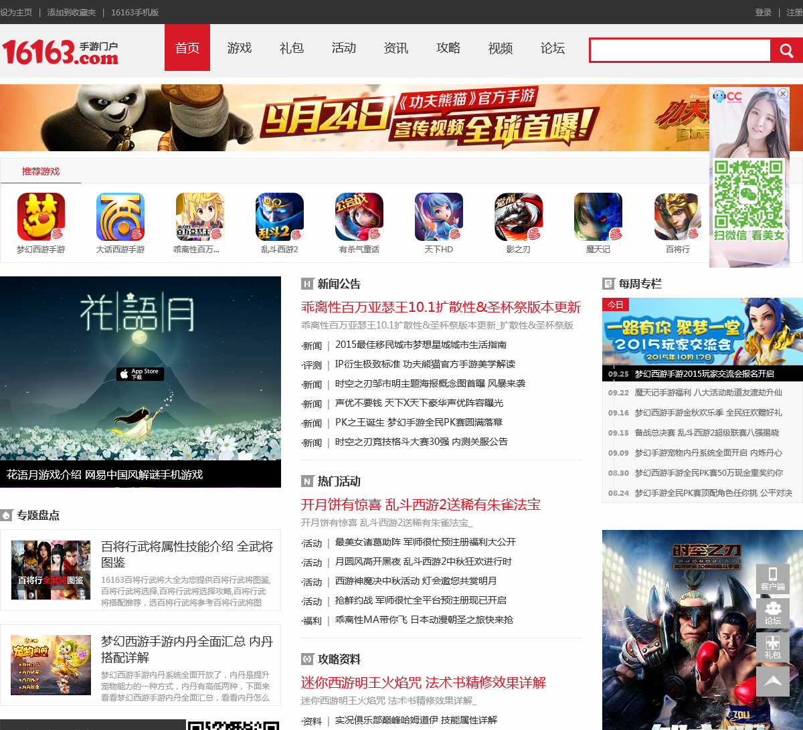This screenshot has height=730, width=803.
Task: Open news 2015最佳移民城市梦想星城城市生活指南
Action: pos(421,345)
